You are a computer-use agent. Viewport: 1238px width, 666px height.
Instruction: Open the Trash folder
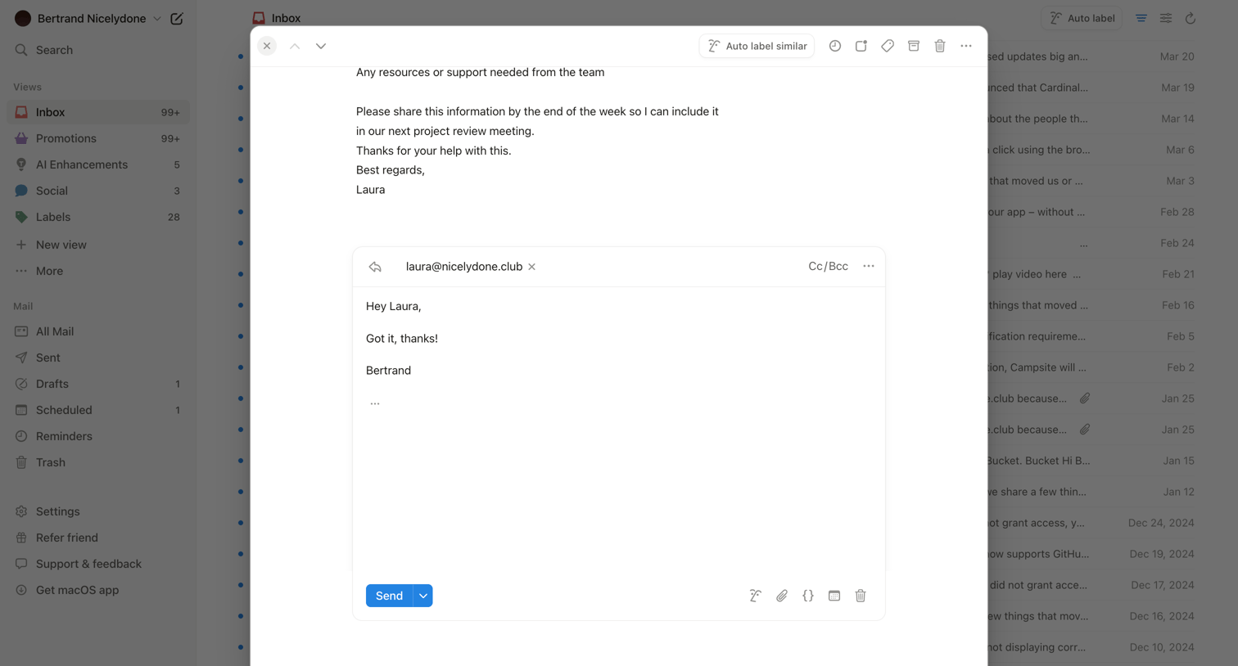pyautogui.click(x=98, y=462)
